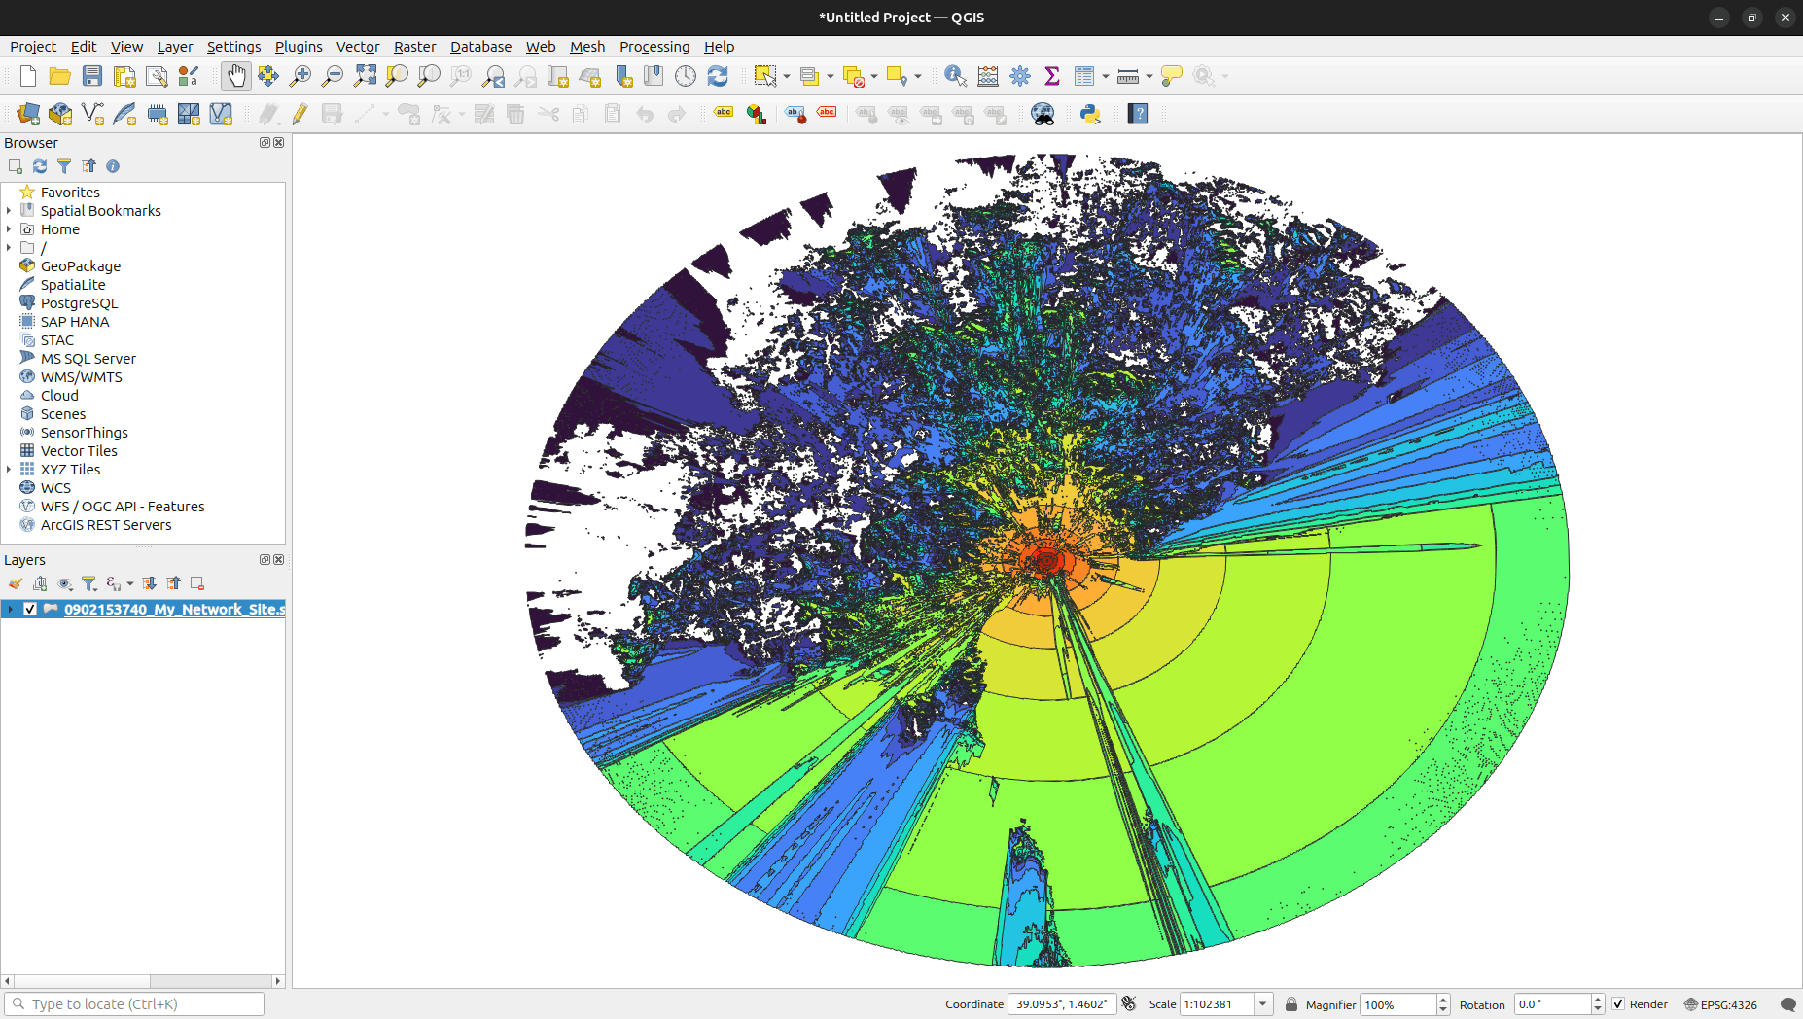Toggle the scale lock padlock icon

pos(1291,1004)
